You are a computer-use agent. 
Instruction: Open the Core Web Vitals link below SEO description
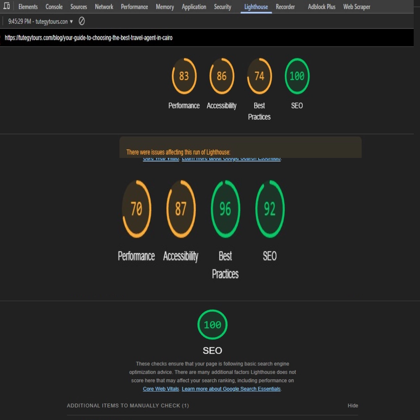pyautogui.click(x=161, y=389)
